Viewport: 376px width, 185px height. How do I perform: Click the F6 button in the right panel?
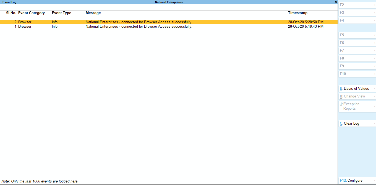point(356,43)
